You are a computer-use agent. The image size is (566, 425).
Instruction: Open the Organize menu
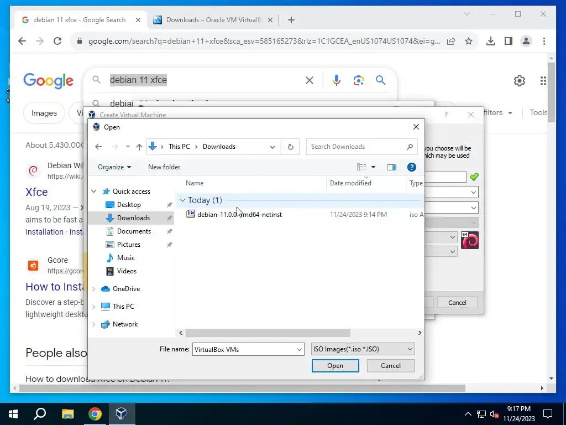(114, 167)
